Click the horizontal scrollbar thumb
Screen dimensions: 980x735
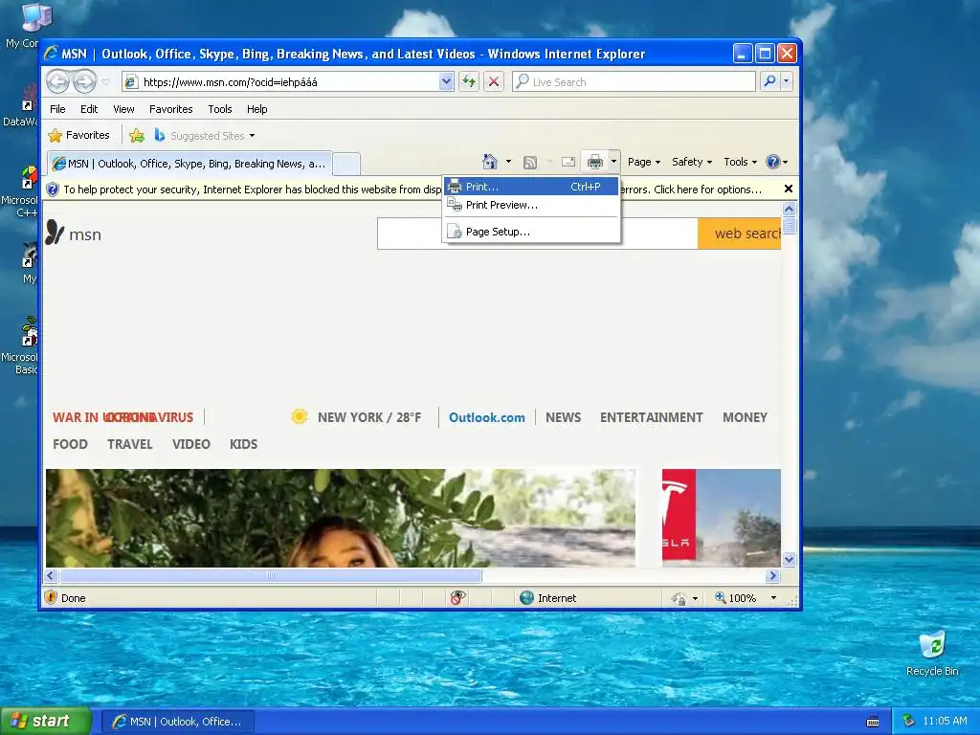(271, 575)
